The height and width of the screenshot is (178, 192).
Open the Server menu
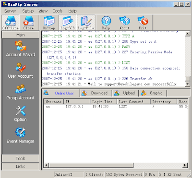[x=10, y=11]
